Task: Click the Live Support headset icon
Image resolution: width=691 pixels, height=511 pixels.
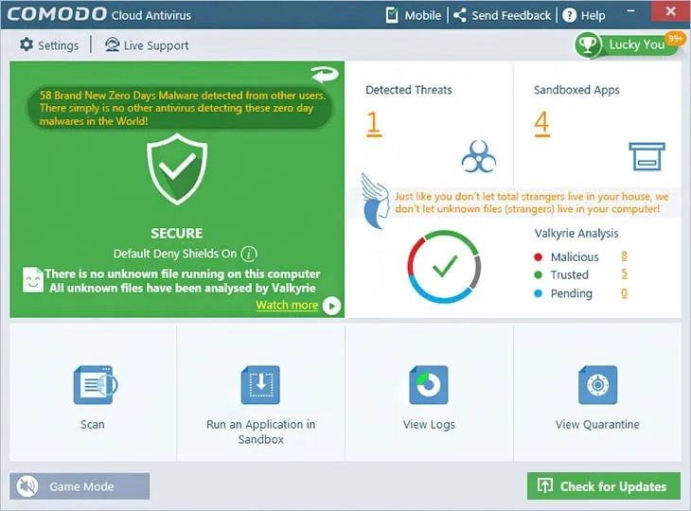Action: [x=112, y=44]
